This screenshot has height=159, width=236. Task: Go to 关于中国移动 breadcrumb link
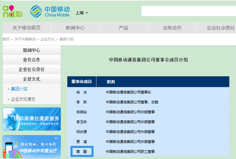(x=25, y=39)
